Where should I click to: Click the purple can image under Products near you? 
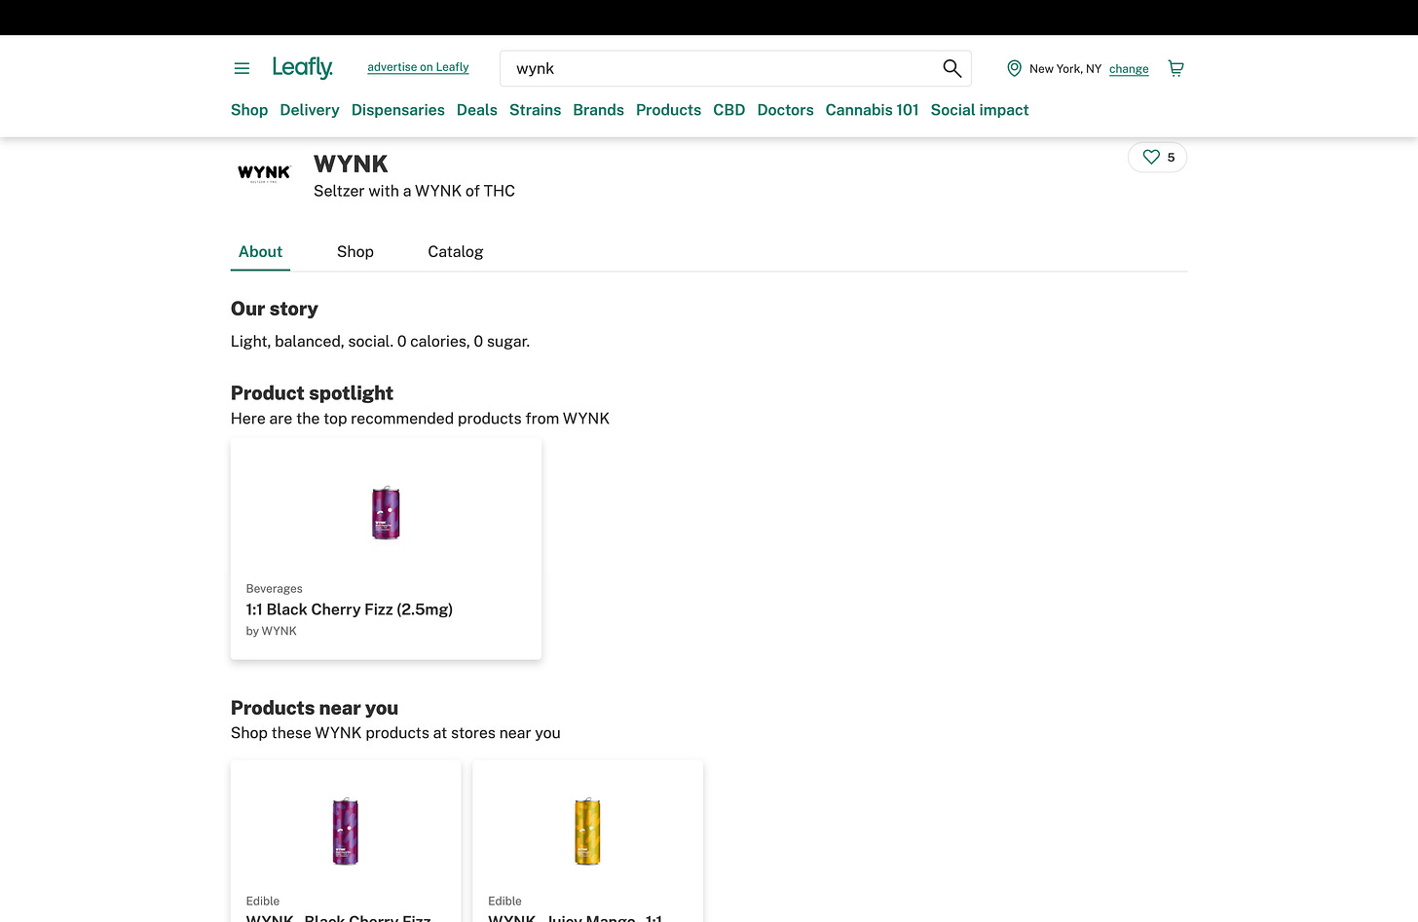click(x=346, y=831)
